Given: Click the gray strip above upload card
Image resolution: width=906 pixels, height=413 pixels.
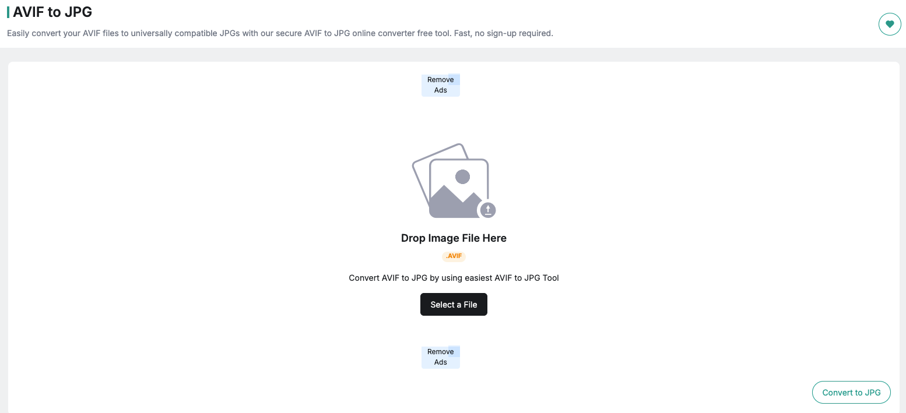Looking at the screenshot, I should coord(453,55).
